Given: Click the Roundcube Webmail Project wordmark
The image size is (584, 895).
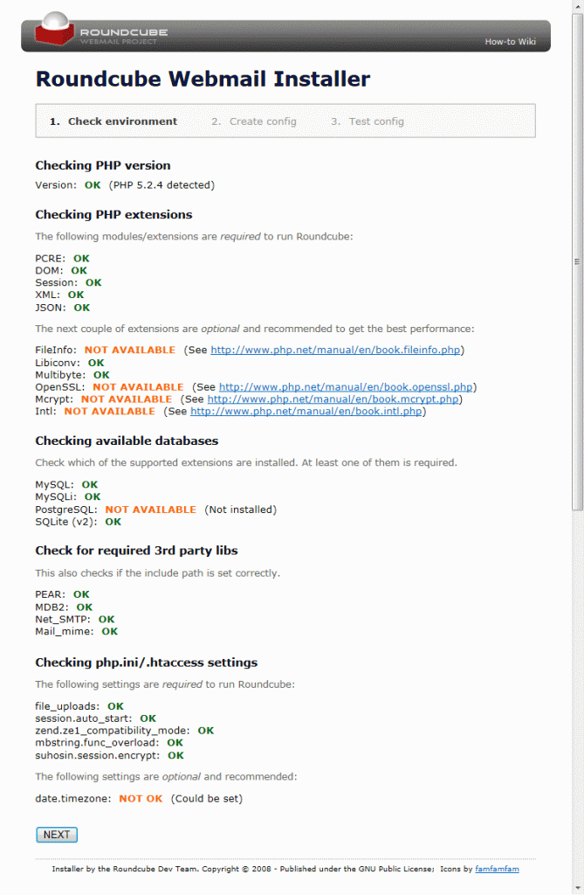Looking at the screenshot, I should (x=124, y=36).
